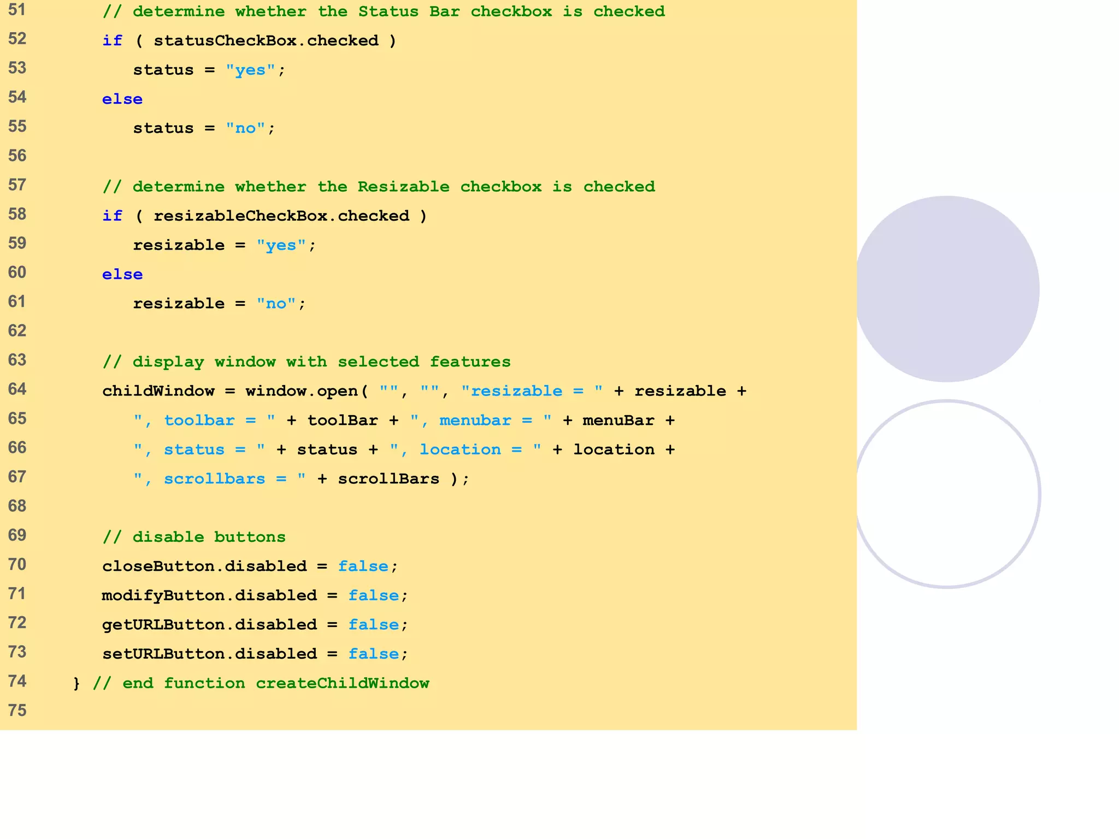The width and height of the screenshot is (1119, 839).
Task: Click the else keyword on line 54
Action: 122,99
